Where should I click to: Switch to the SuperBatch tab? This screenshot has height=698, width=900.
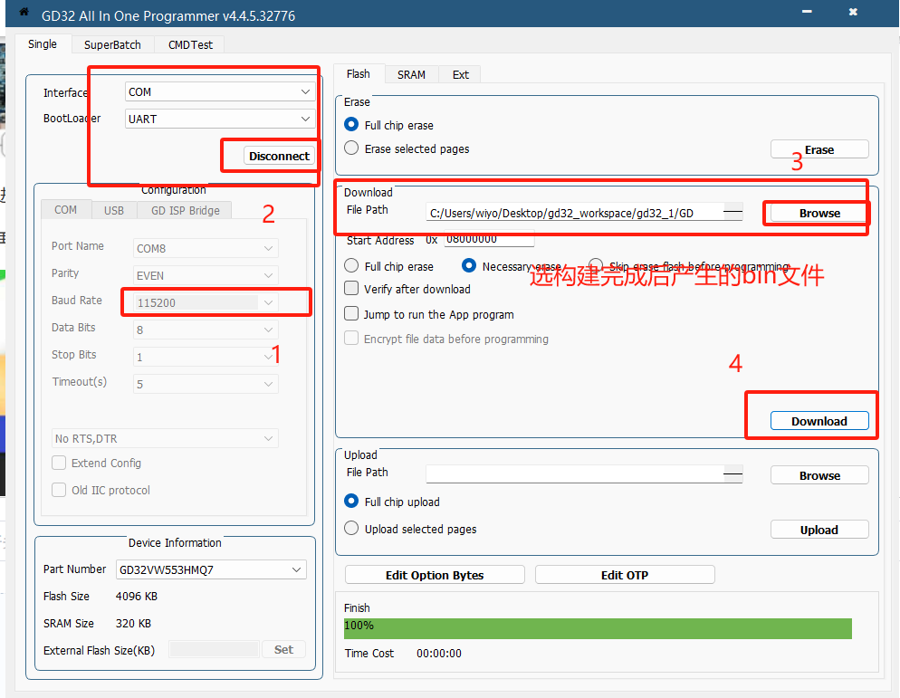pyautogui.click(x=112, y=44)
